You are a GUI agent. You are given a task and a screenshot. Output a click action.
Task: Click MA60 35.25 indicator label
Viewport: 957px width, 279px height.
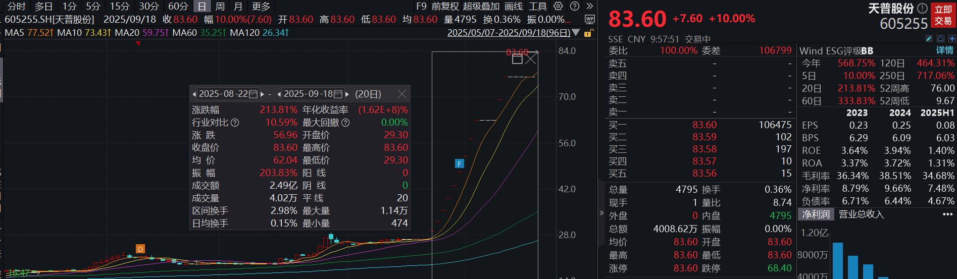coord(199,32)
